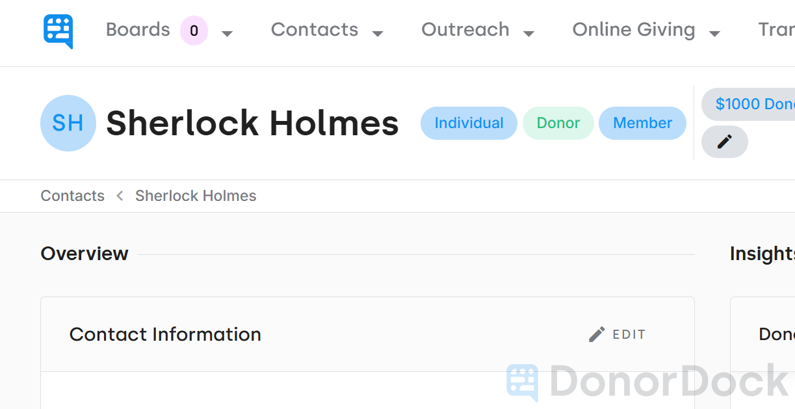This screenshot has width=795, height=409.
Task: Click the Sherlock Holmes contact name heading
Action: pyautogui.click(x=253, y=123)
